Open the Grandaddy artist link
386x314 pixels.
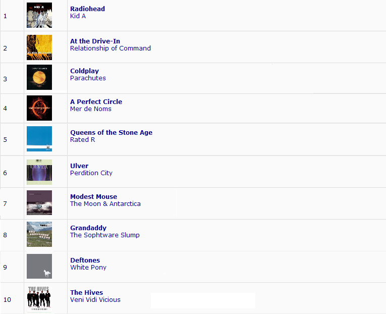[88, 228]
